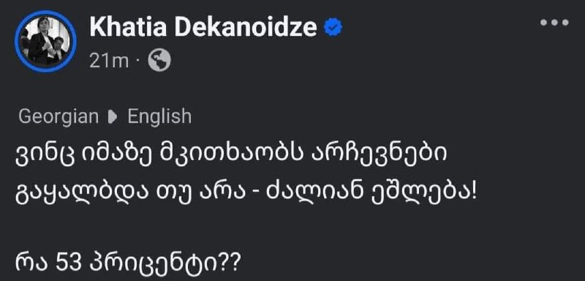Click the word არჩევნები in the post

379,154
